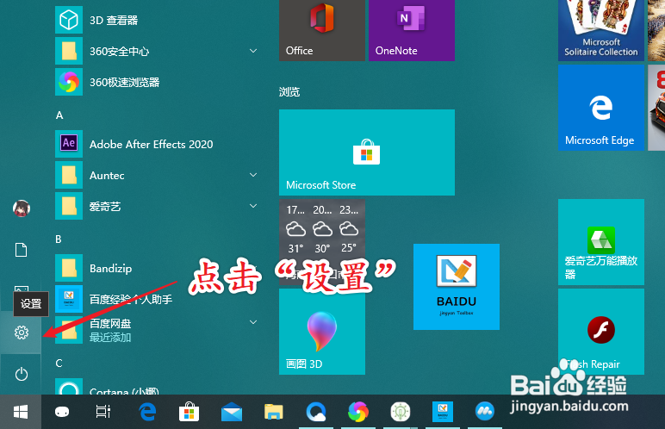Jump to letter C section header
The height and width of the screenshot is (429, 665).
click(59, 364)
